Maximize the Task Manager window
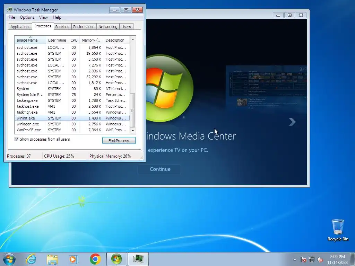Screen dimensions: 355x266 pyautogui.click(x=126, y=10)
